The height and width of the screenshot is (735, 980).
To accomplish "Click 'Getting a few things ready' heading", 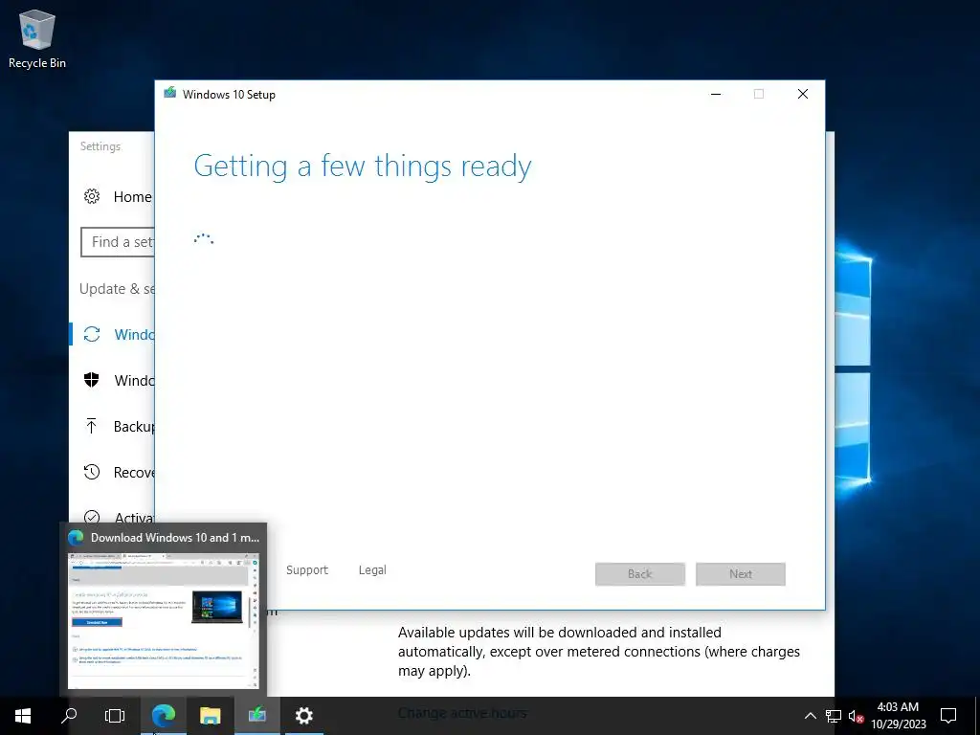I will pyautogui.click(x=363, y=167).
